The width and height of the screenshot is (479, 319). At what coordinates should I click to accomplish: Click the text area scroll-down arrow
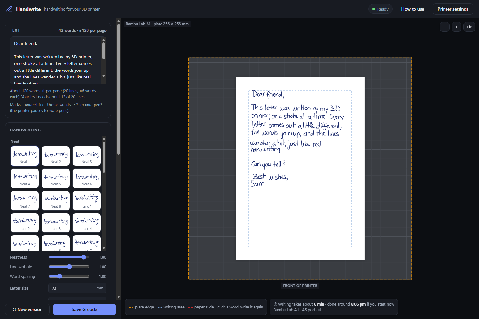tap(103, 76)
